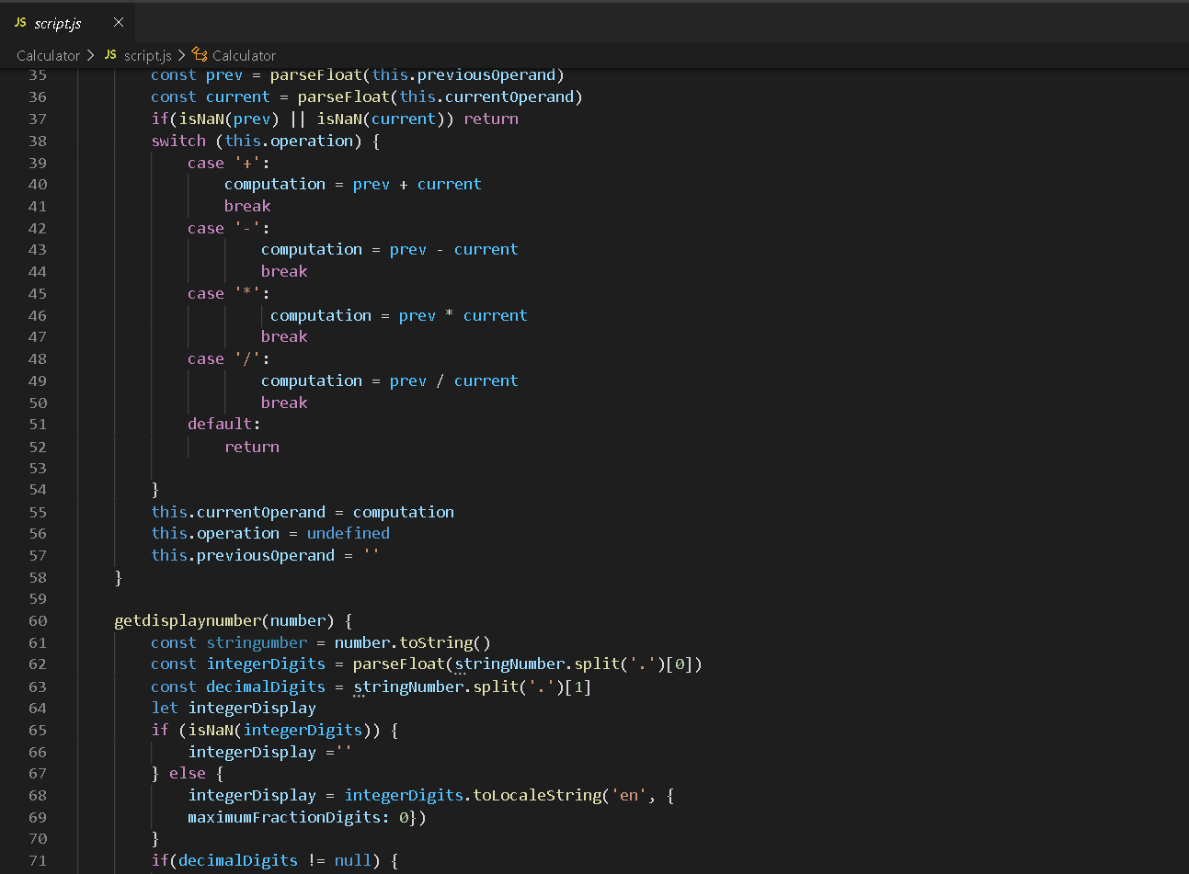Click the computation variable on line 40

(x=275, y=184)
